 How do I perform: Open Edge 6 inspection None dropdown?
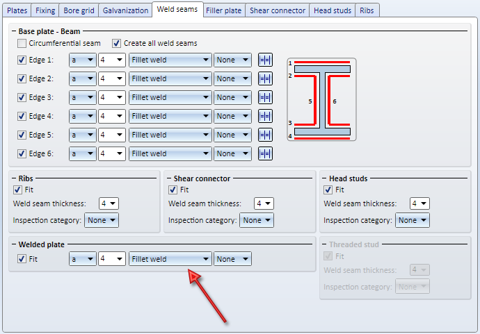[232, 153]
